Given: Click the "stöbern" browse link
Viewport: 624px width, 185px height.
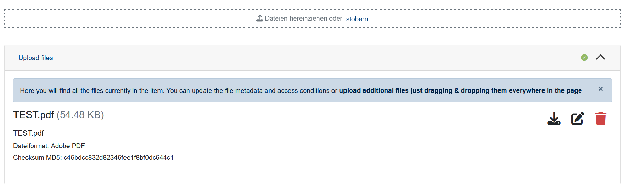Looking at the screenshot, I should pyautogui.click(x=357, y=19).
